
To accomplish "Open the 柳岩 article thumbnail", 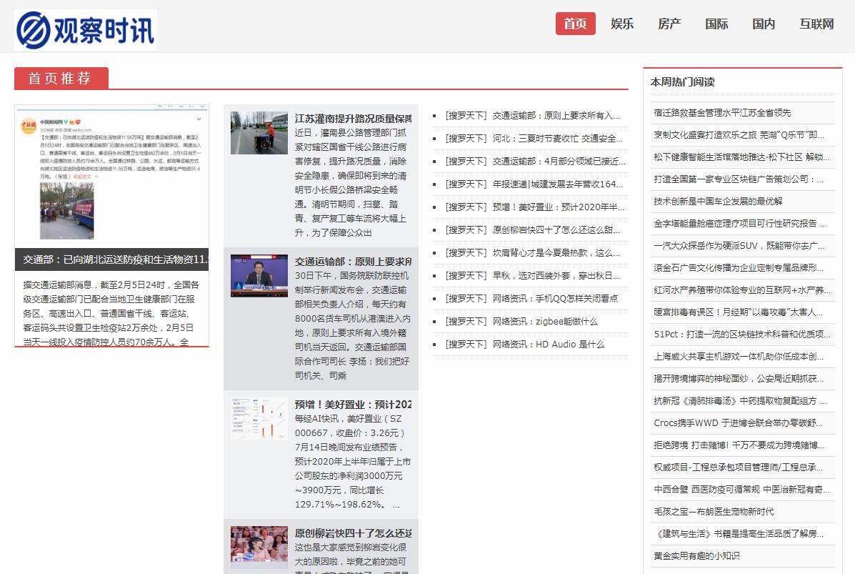I will pyautogui.click(x=259, y=548).
